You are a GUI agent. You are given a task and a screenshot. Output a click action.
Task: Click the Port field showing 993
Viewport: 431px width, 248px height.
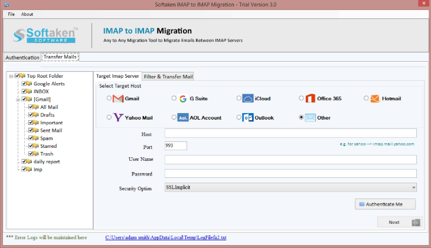[175, 146]
